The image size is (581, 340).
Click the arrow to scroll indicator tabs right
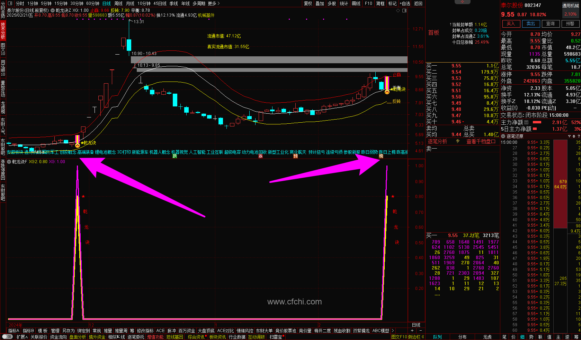point(393,331)
